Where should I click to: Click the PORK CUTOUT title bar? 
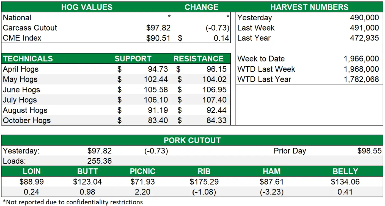click(192, 140)
